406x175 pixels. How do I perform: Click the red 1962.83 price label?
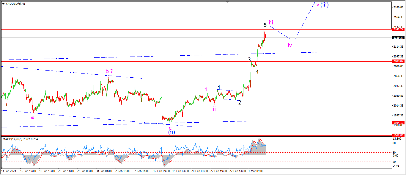pos(398,135)
